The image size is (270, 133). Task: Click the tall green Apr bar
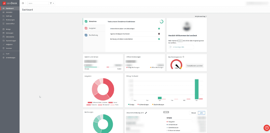[x=196, y=89]
